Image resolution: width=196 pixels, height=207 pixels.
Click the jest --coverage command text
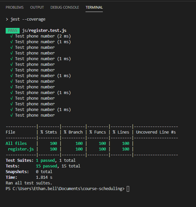click(x=28, y=19)
